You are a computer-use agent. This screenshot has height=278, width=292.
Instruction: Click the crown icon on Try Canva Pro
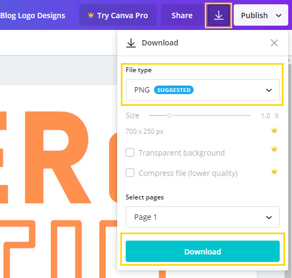click(91, 15)
